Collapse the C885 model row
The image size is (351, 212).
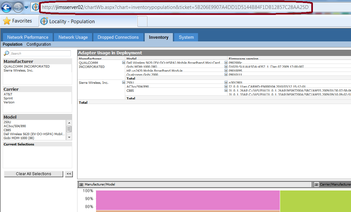coord(226,90)
